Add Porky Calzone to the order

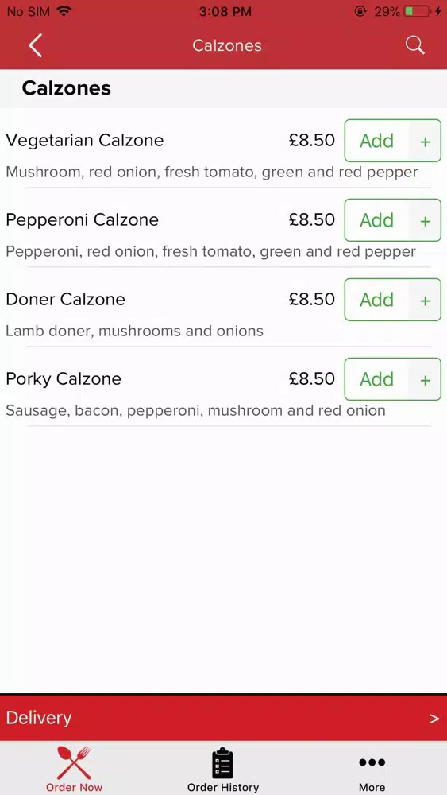(376, 379)
